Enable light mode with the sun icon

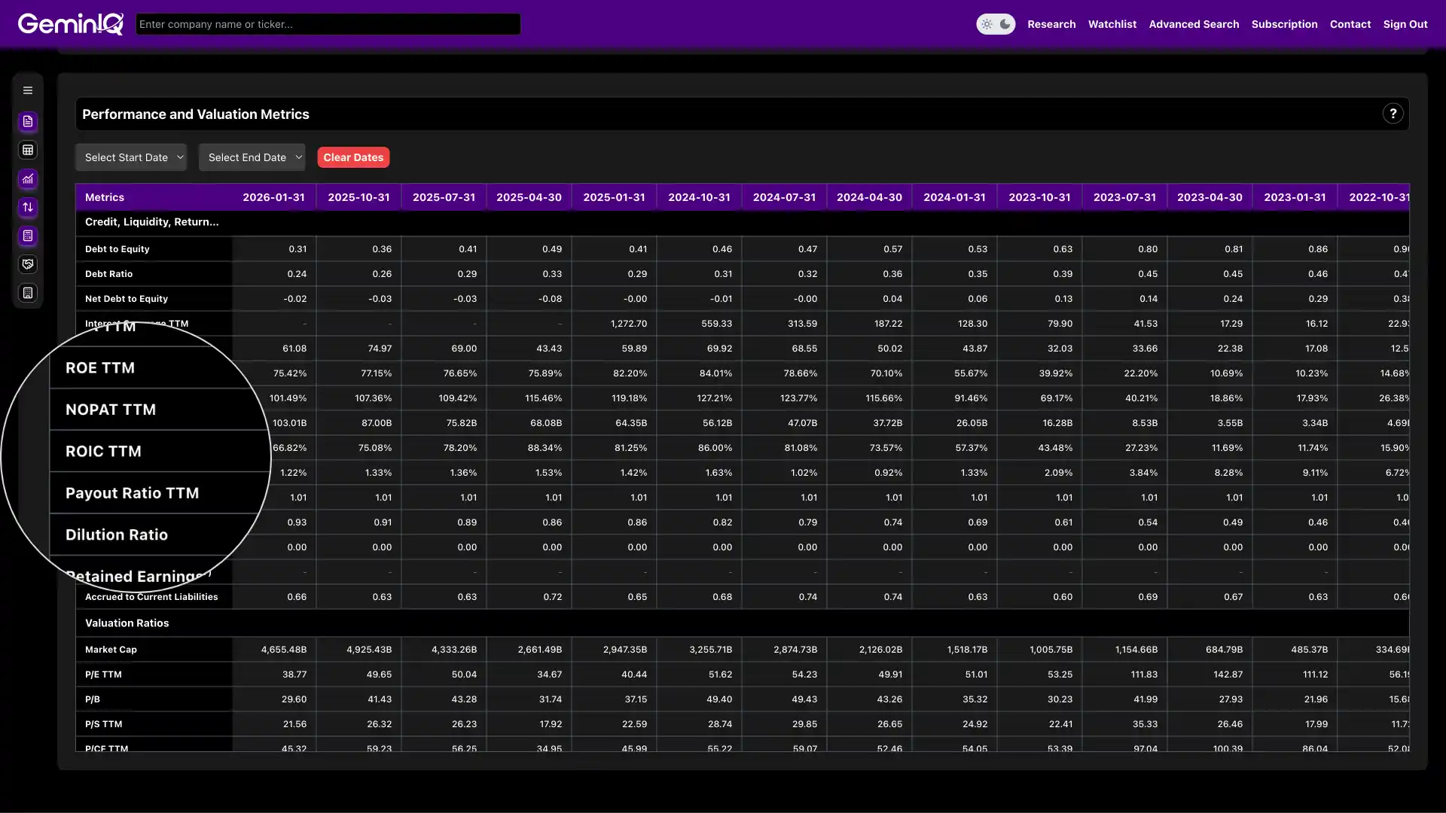click(x=987, y=23)
